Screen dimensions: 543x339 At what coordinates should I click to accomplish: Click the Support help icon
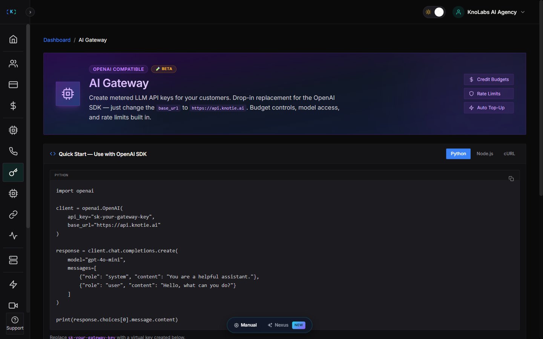(15, 323)
